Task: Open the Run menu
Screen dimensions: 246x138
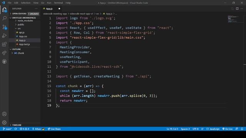Action: click(49, 3)
